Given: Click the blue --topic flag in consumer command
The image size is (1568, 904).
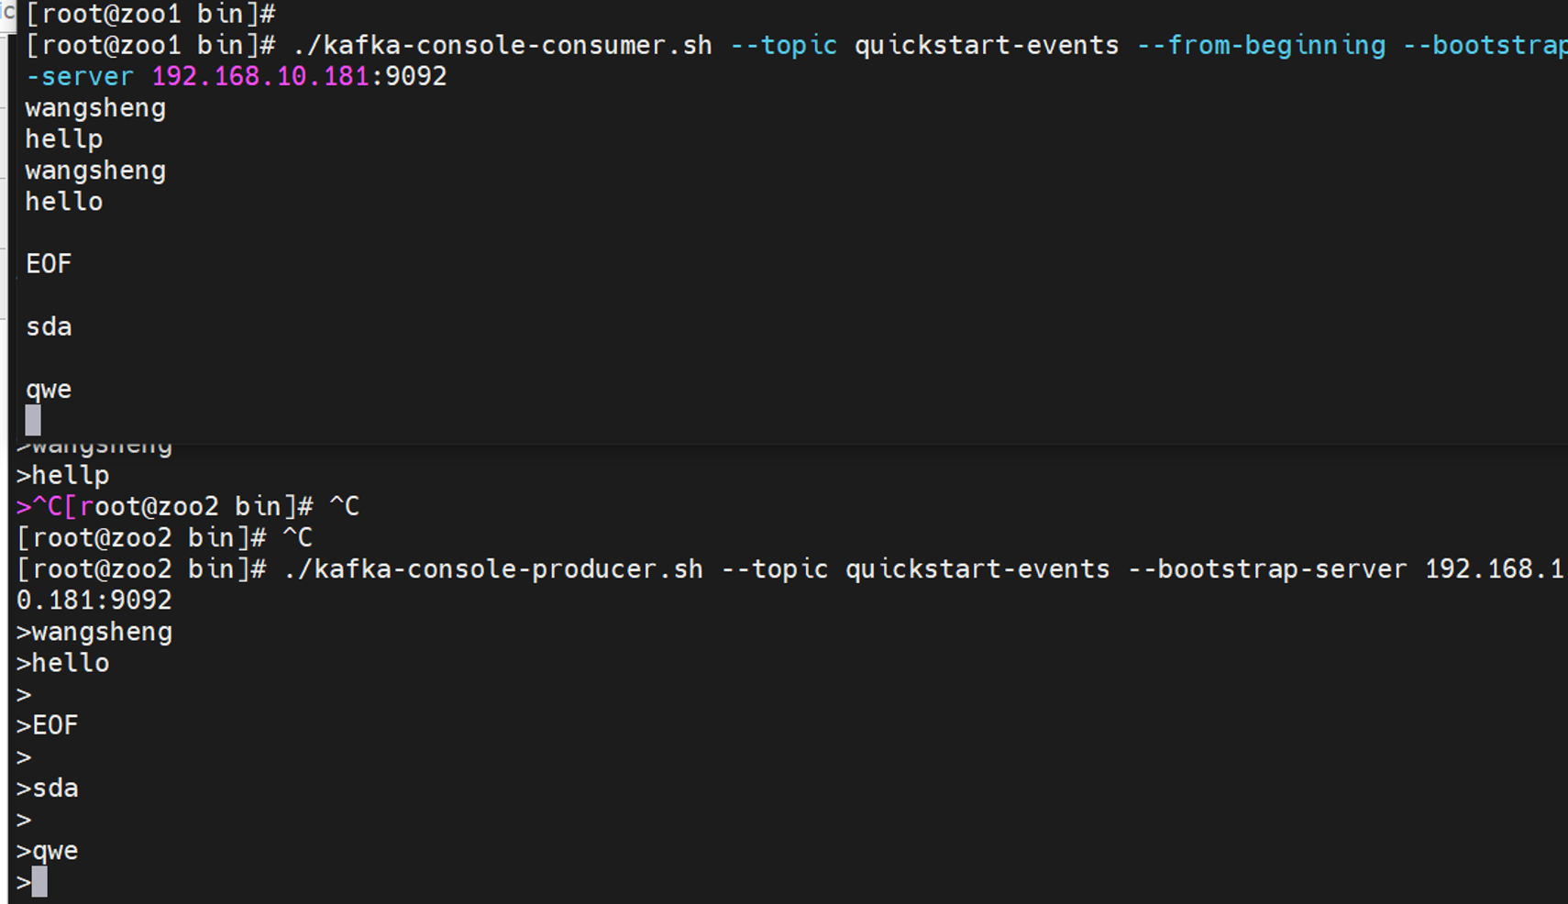Looking at the screenshot, I should point(783,45).
